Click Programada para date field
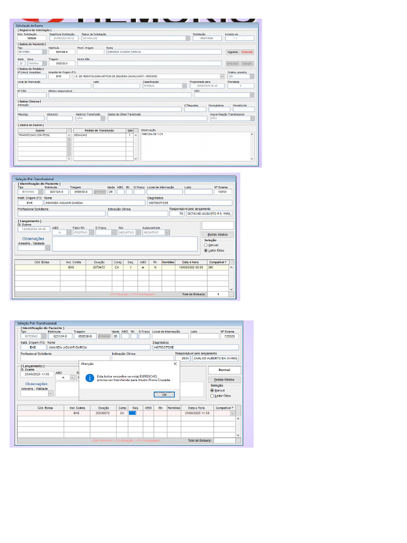This screenshot has height=543, width=407. [x=207, y=85]
